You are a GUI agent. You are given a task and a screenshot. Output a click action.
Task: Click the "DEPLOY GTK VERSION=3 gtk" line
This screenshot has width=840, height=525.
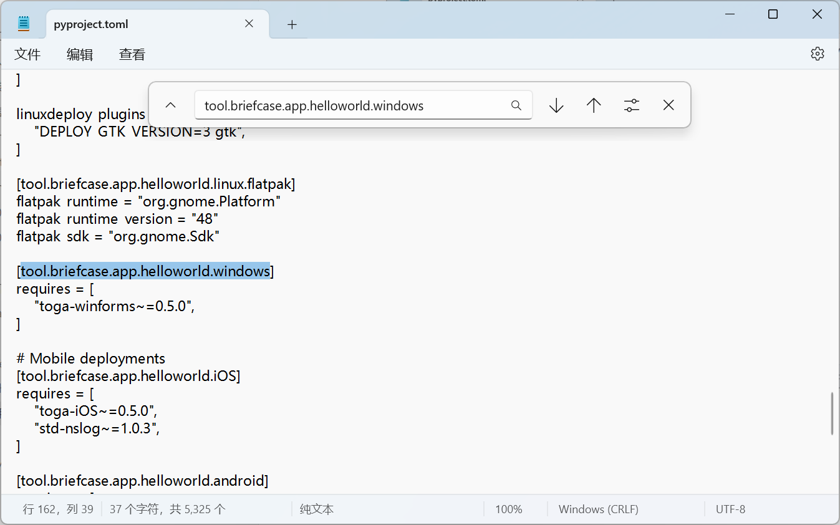point(141,132)
